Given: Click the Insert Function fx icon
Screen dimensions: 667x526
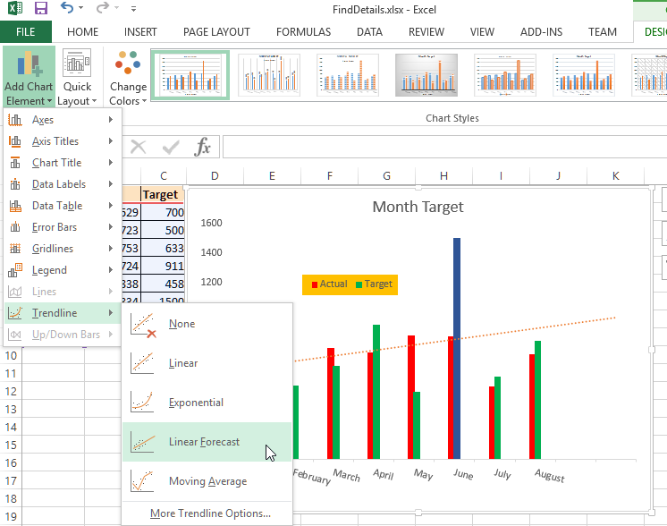Looking at the screenshot, I should pyautogui.click(x=202, y=147).
